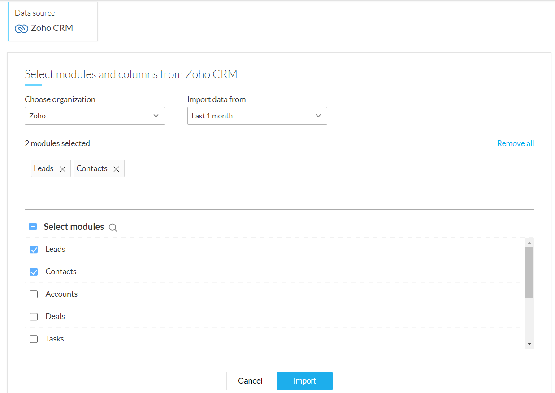Open the module search magnifier icon
This screenshot has height=393, width=555.
click(x=113, y=228)
